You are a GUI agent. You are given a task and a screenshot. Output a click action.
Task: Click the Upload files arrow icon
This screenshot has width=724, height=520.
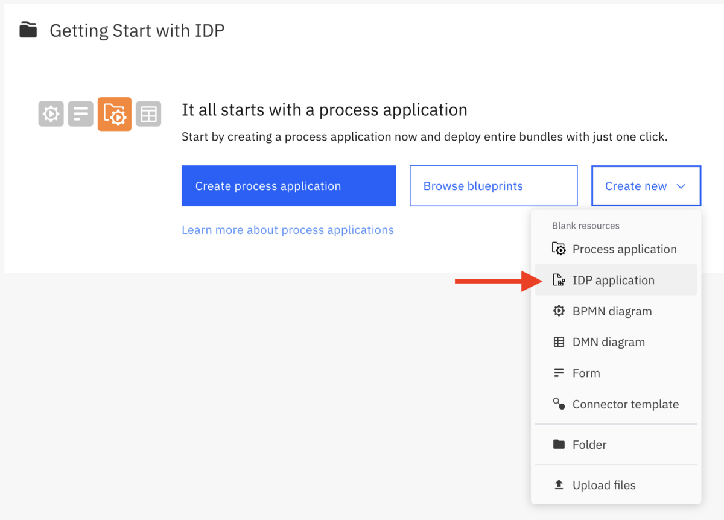(x=559, y=484)
